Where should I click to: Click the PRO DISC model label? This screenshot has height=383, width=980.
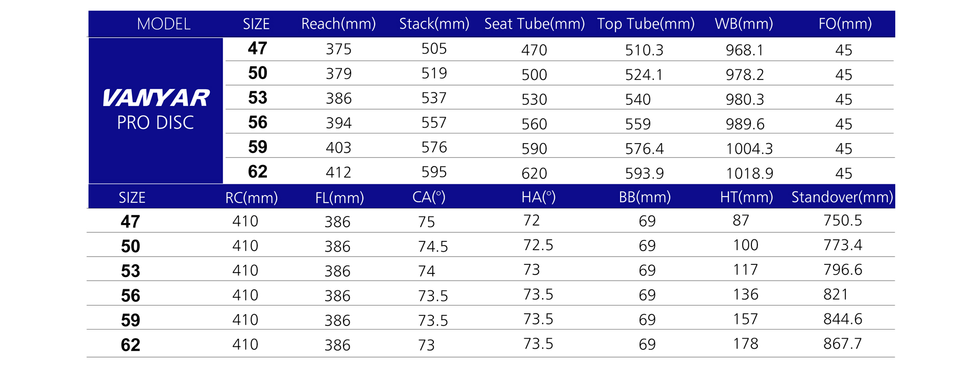click(x=155, y=123)
